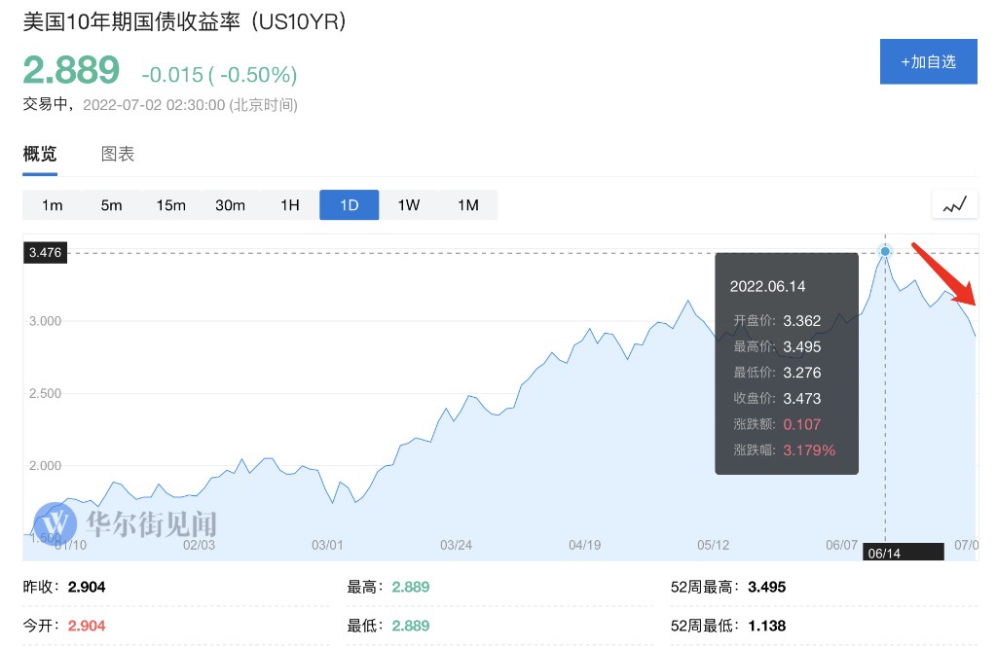The width and height of the screenshot is (997, 647).
Task: Choose the 30m timeframe
Action: point(231,205)
